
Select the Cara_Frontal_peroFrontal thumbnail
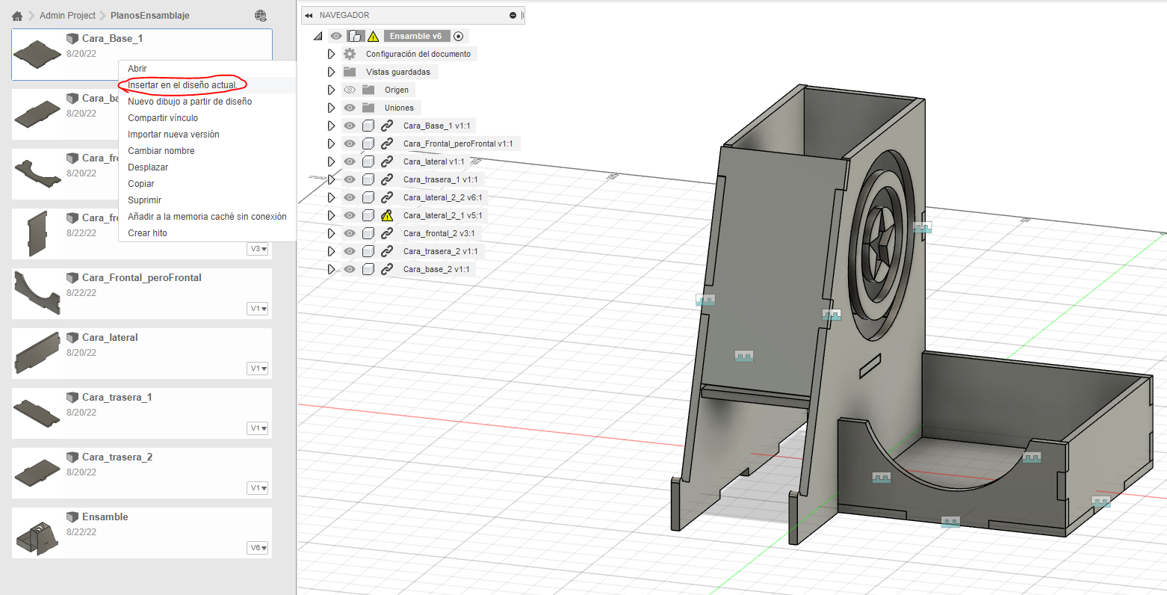tap(37, 293)
